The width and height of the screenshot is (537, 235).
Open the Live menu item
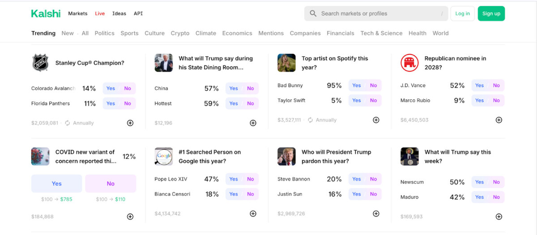(100, 13)
